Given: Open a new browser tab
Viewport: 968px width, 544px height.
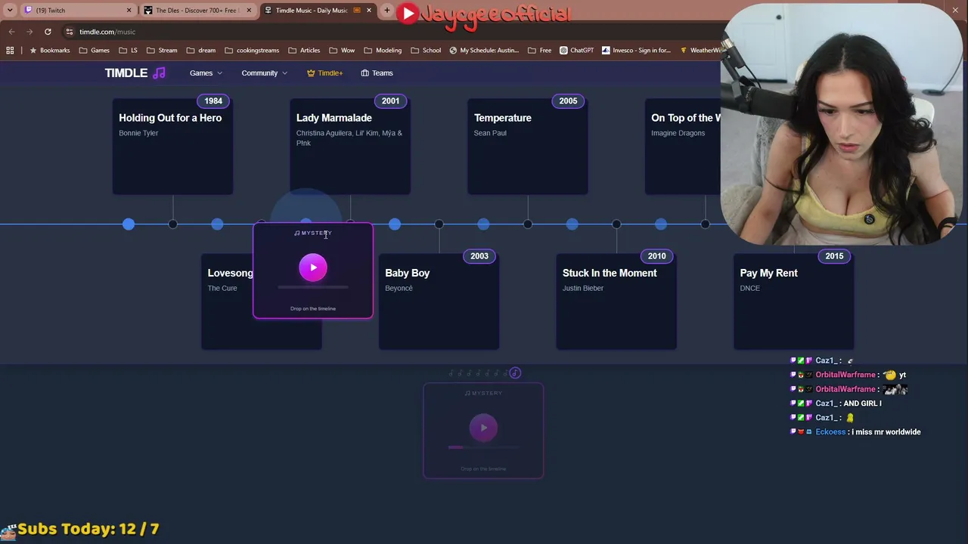Looking at the screenshot, I should pos(387,11).
